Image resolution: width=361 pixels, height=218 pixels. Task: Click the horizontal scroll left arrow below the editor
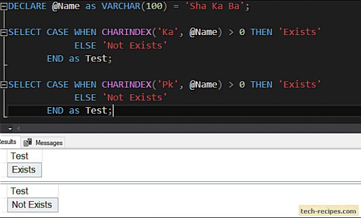18,129
